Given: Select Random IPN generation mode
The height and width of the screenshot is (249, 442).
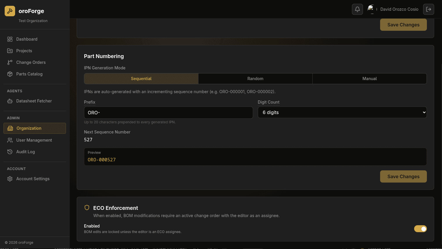Looking at the screenshot, I should coord(255,79).
